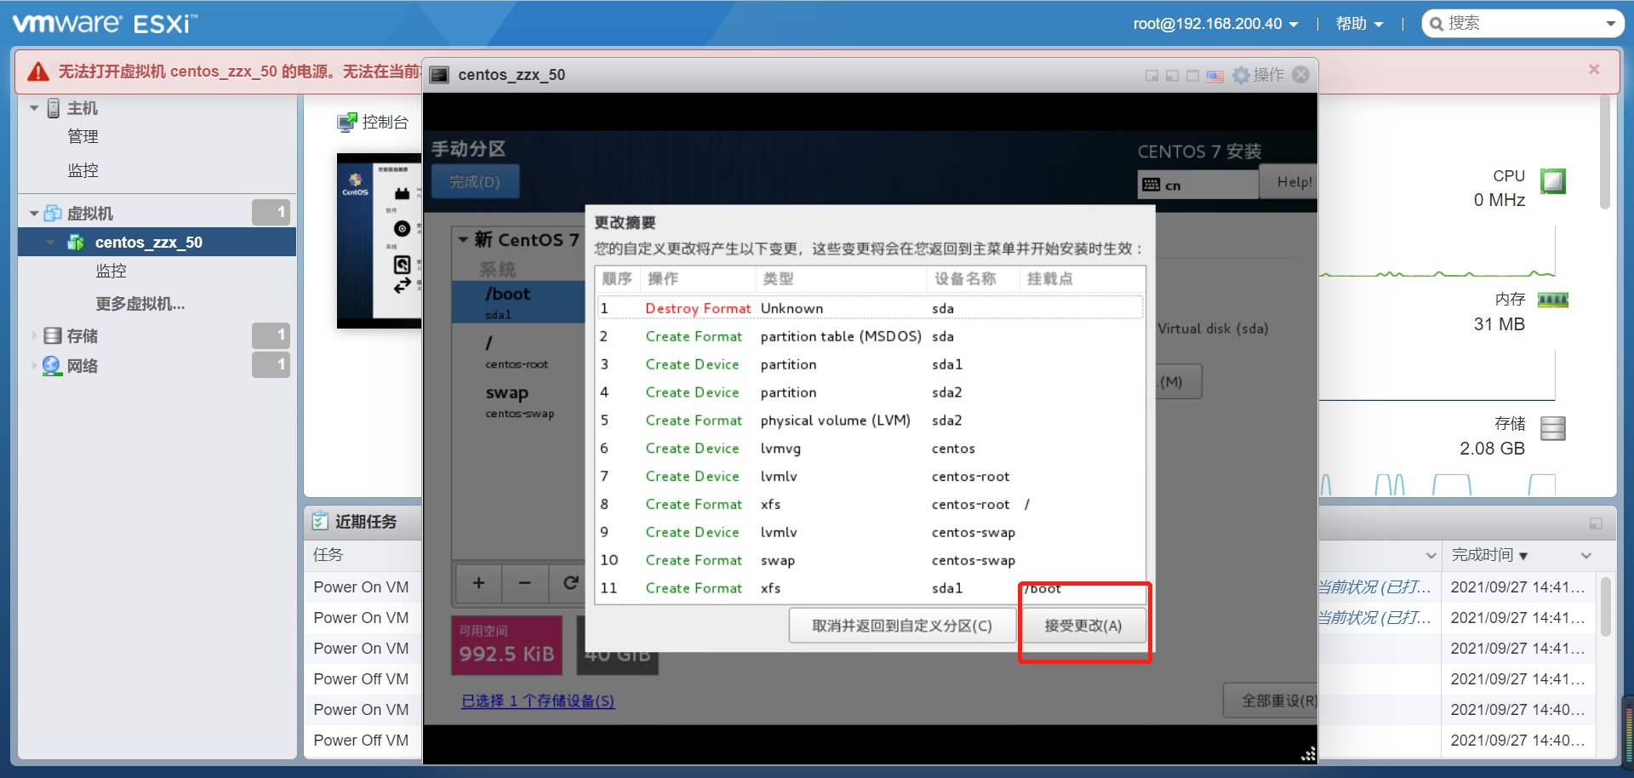This screenshot has width=1634, height=778.
Task: Select 监控 under host
Action: (x=83, y=171)
